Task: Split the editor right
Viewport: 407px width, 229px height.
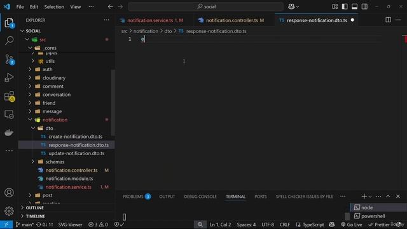Action: [388, 20]
